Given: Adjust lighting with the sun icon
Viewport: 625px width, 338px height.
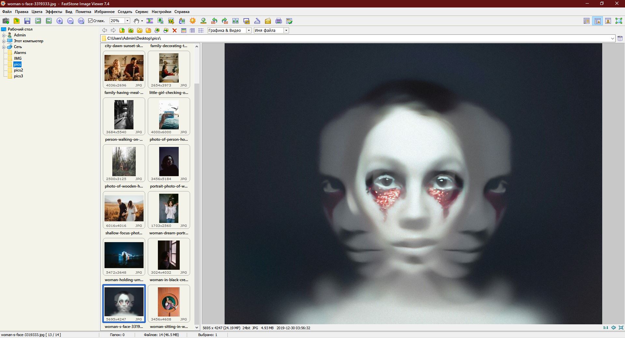Looking at the screenshot, I should (193, 21).
